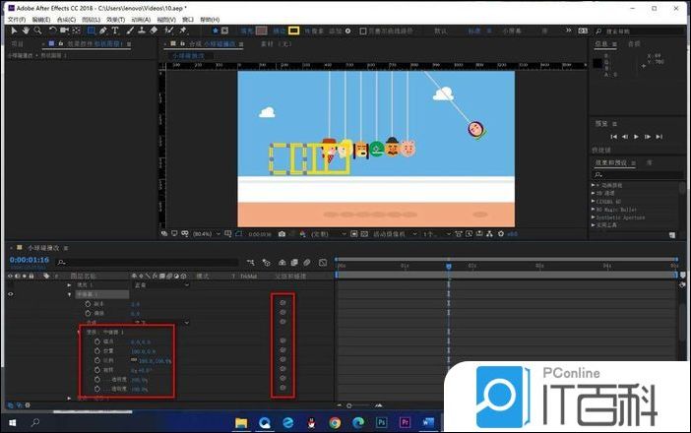Screen dimensions: 691x433
Task: Collapse the transform group disclosure triangle
Action: [x=80, y=332]
